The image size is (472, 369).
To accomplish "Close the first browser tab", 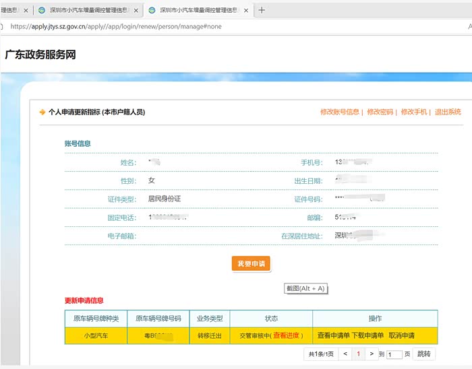I will pos(26,11).
